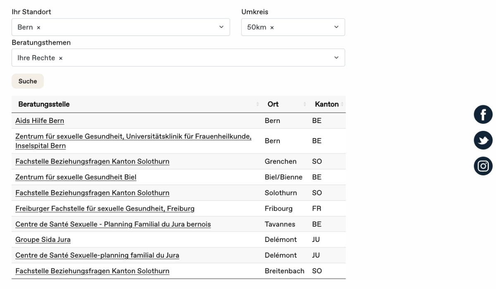This screenshot has height=289, width=496.
Task: Sort table by Ort column
Action: click(x=273, y=104)
